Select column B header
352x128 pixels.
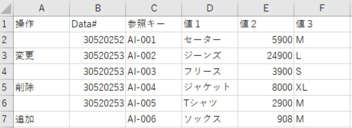tap(98, 9)
